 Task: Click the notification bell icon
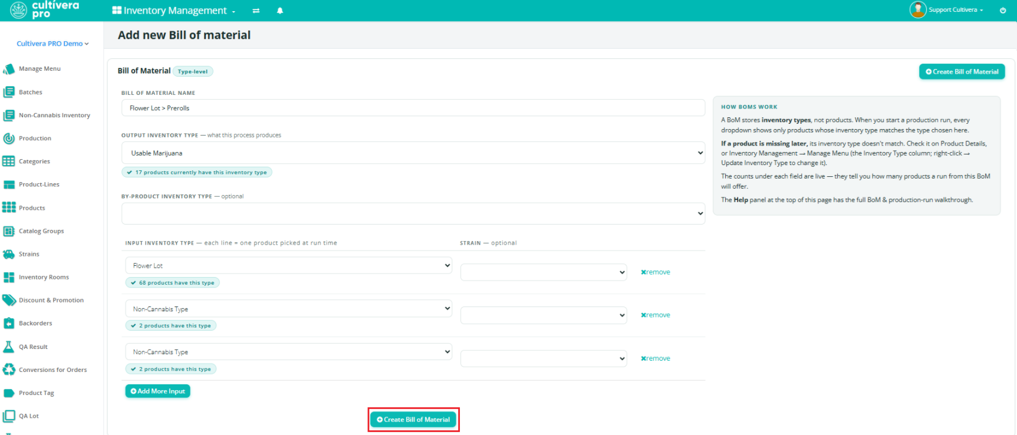click(x=280, y=11)
